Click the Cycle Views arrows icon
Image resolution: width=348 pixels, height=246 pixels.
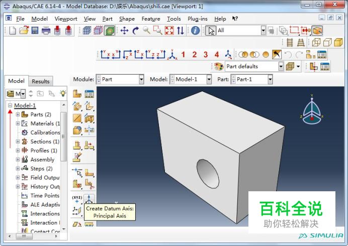tap(181, 30)
